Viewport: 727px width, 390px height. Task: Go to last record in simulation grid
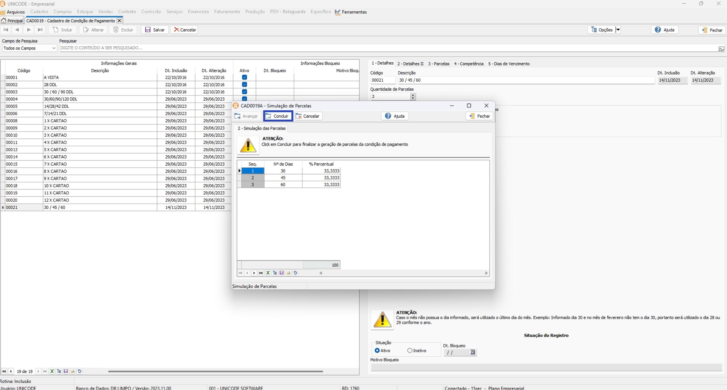pos(261,273)
